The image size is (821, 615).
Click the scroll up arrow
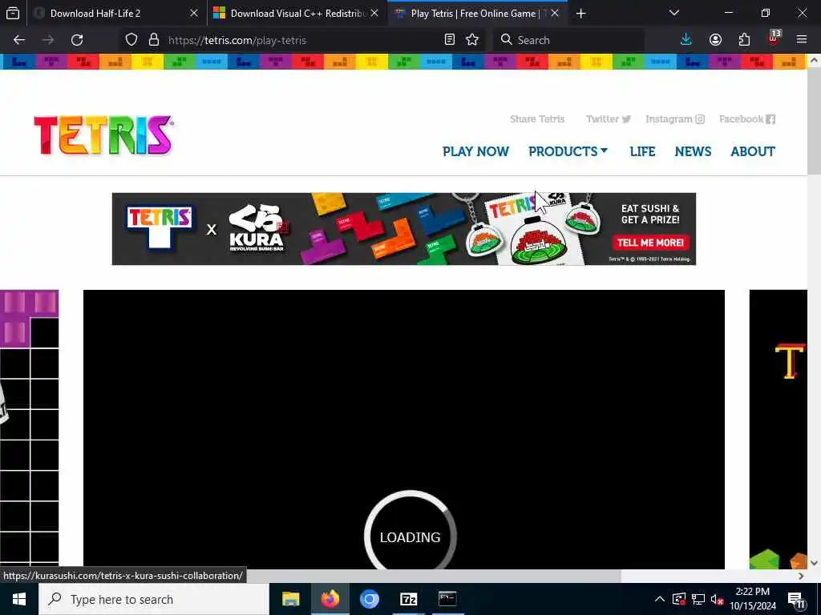(x=814, y=61)
